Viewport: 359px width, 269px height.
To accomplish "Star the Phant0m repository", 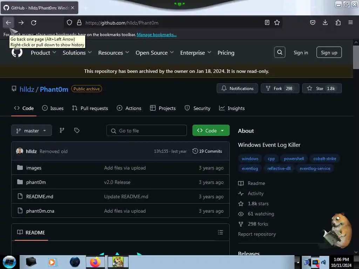I will [322, 88].
